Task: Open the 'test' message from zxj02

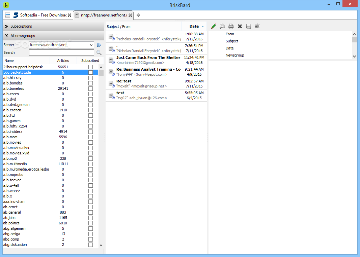Action: 156,96
